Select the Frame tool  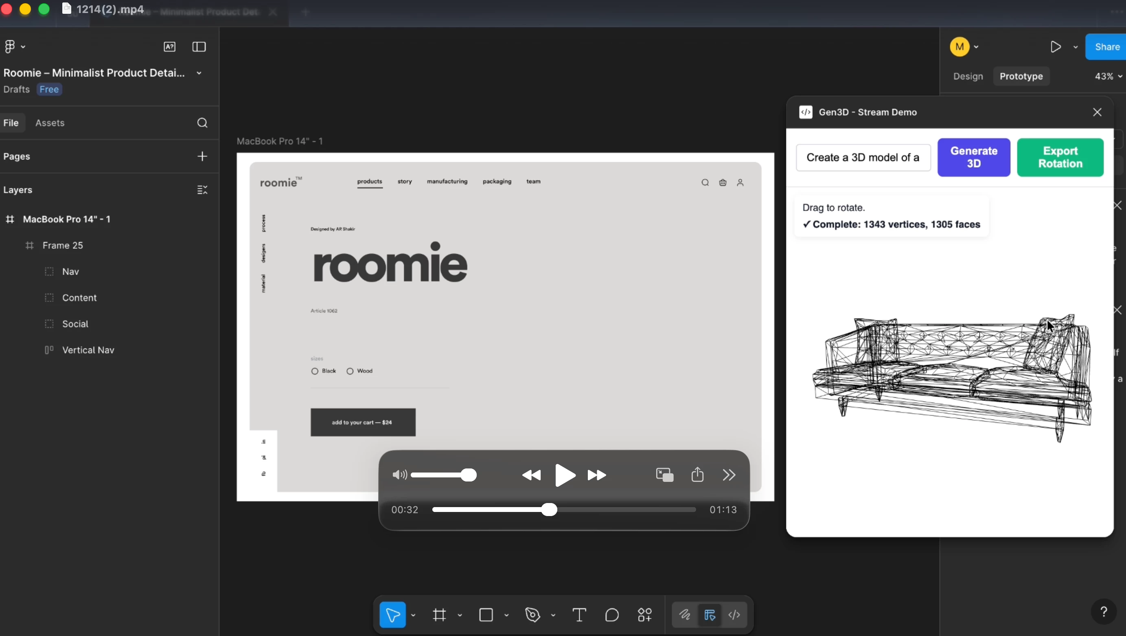(440, 614)
